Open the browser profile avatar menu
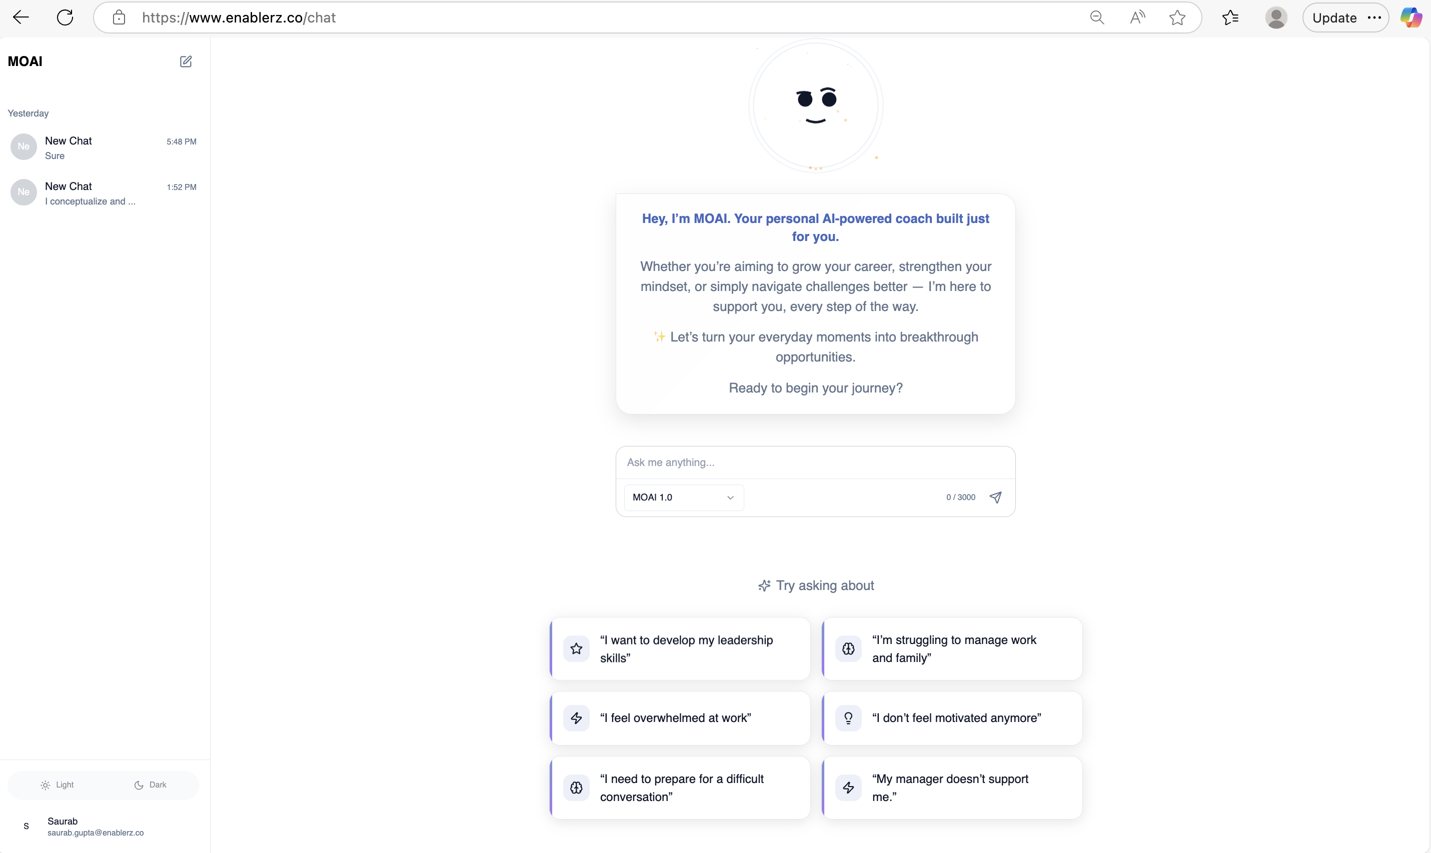Image resolution: width=1431 pixels, height=853 pixels. 1276,18
